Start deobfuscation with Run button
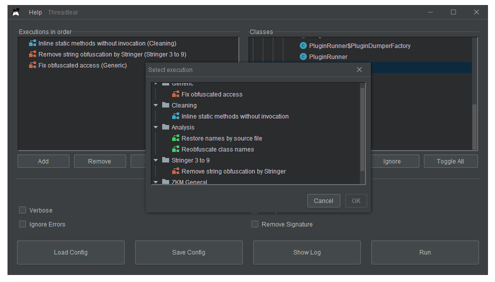This screenshot has width=495, height=282. click(425, 252)
